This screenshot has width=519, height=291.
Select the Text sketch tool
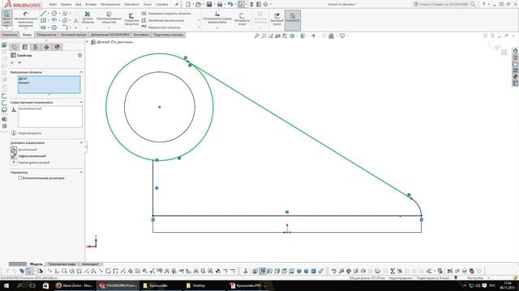75,20
